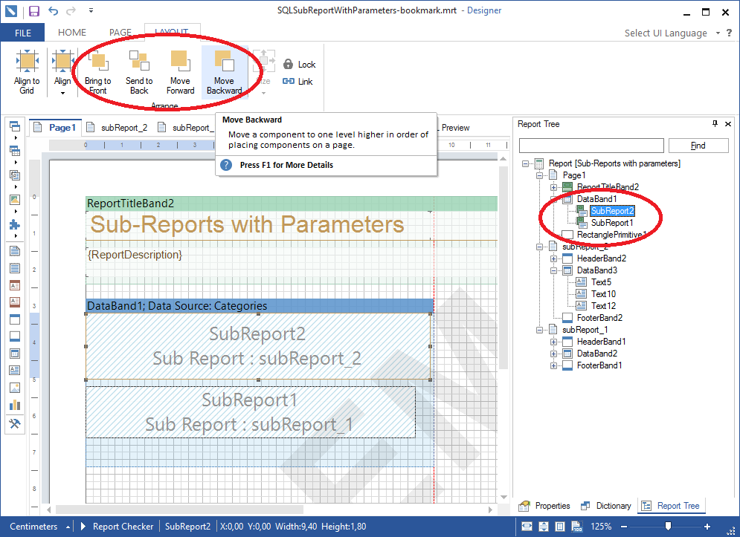Collapse the Report root node
The width and height of the screenshot is (740, 537).
525,163
